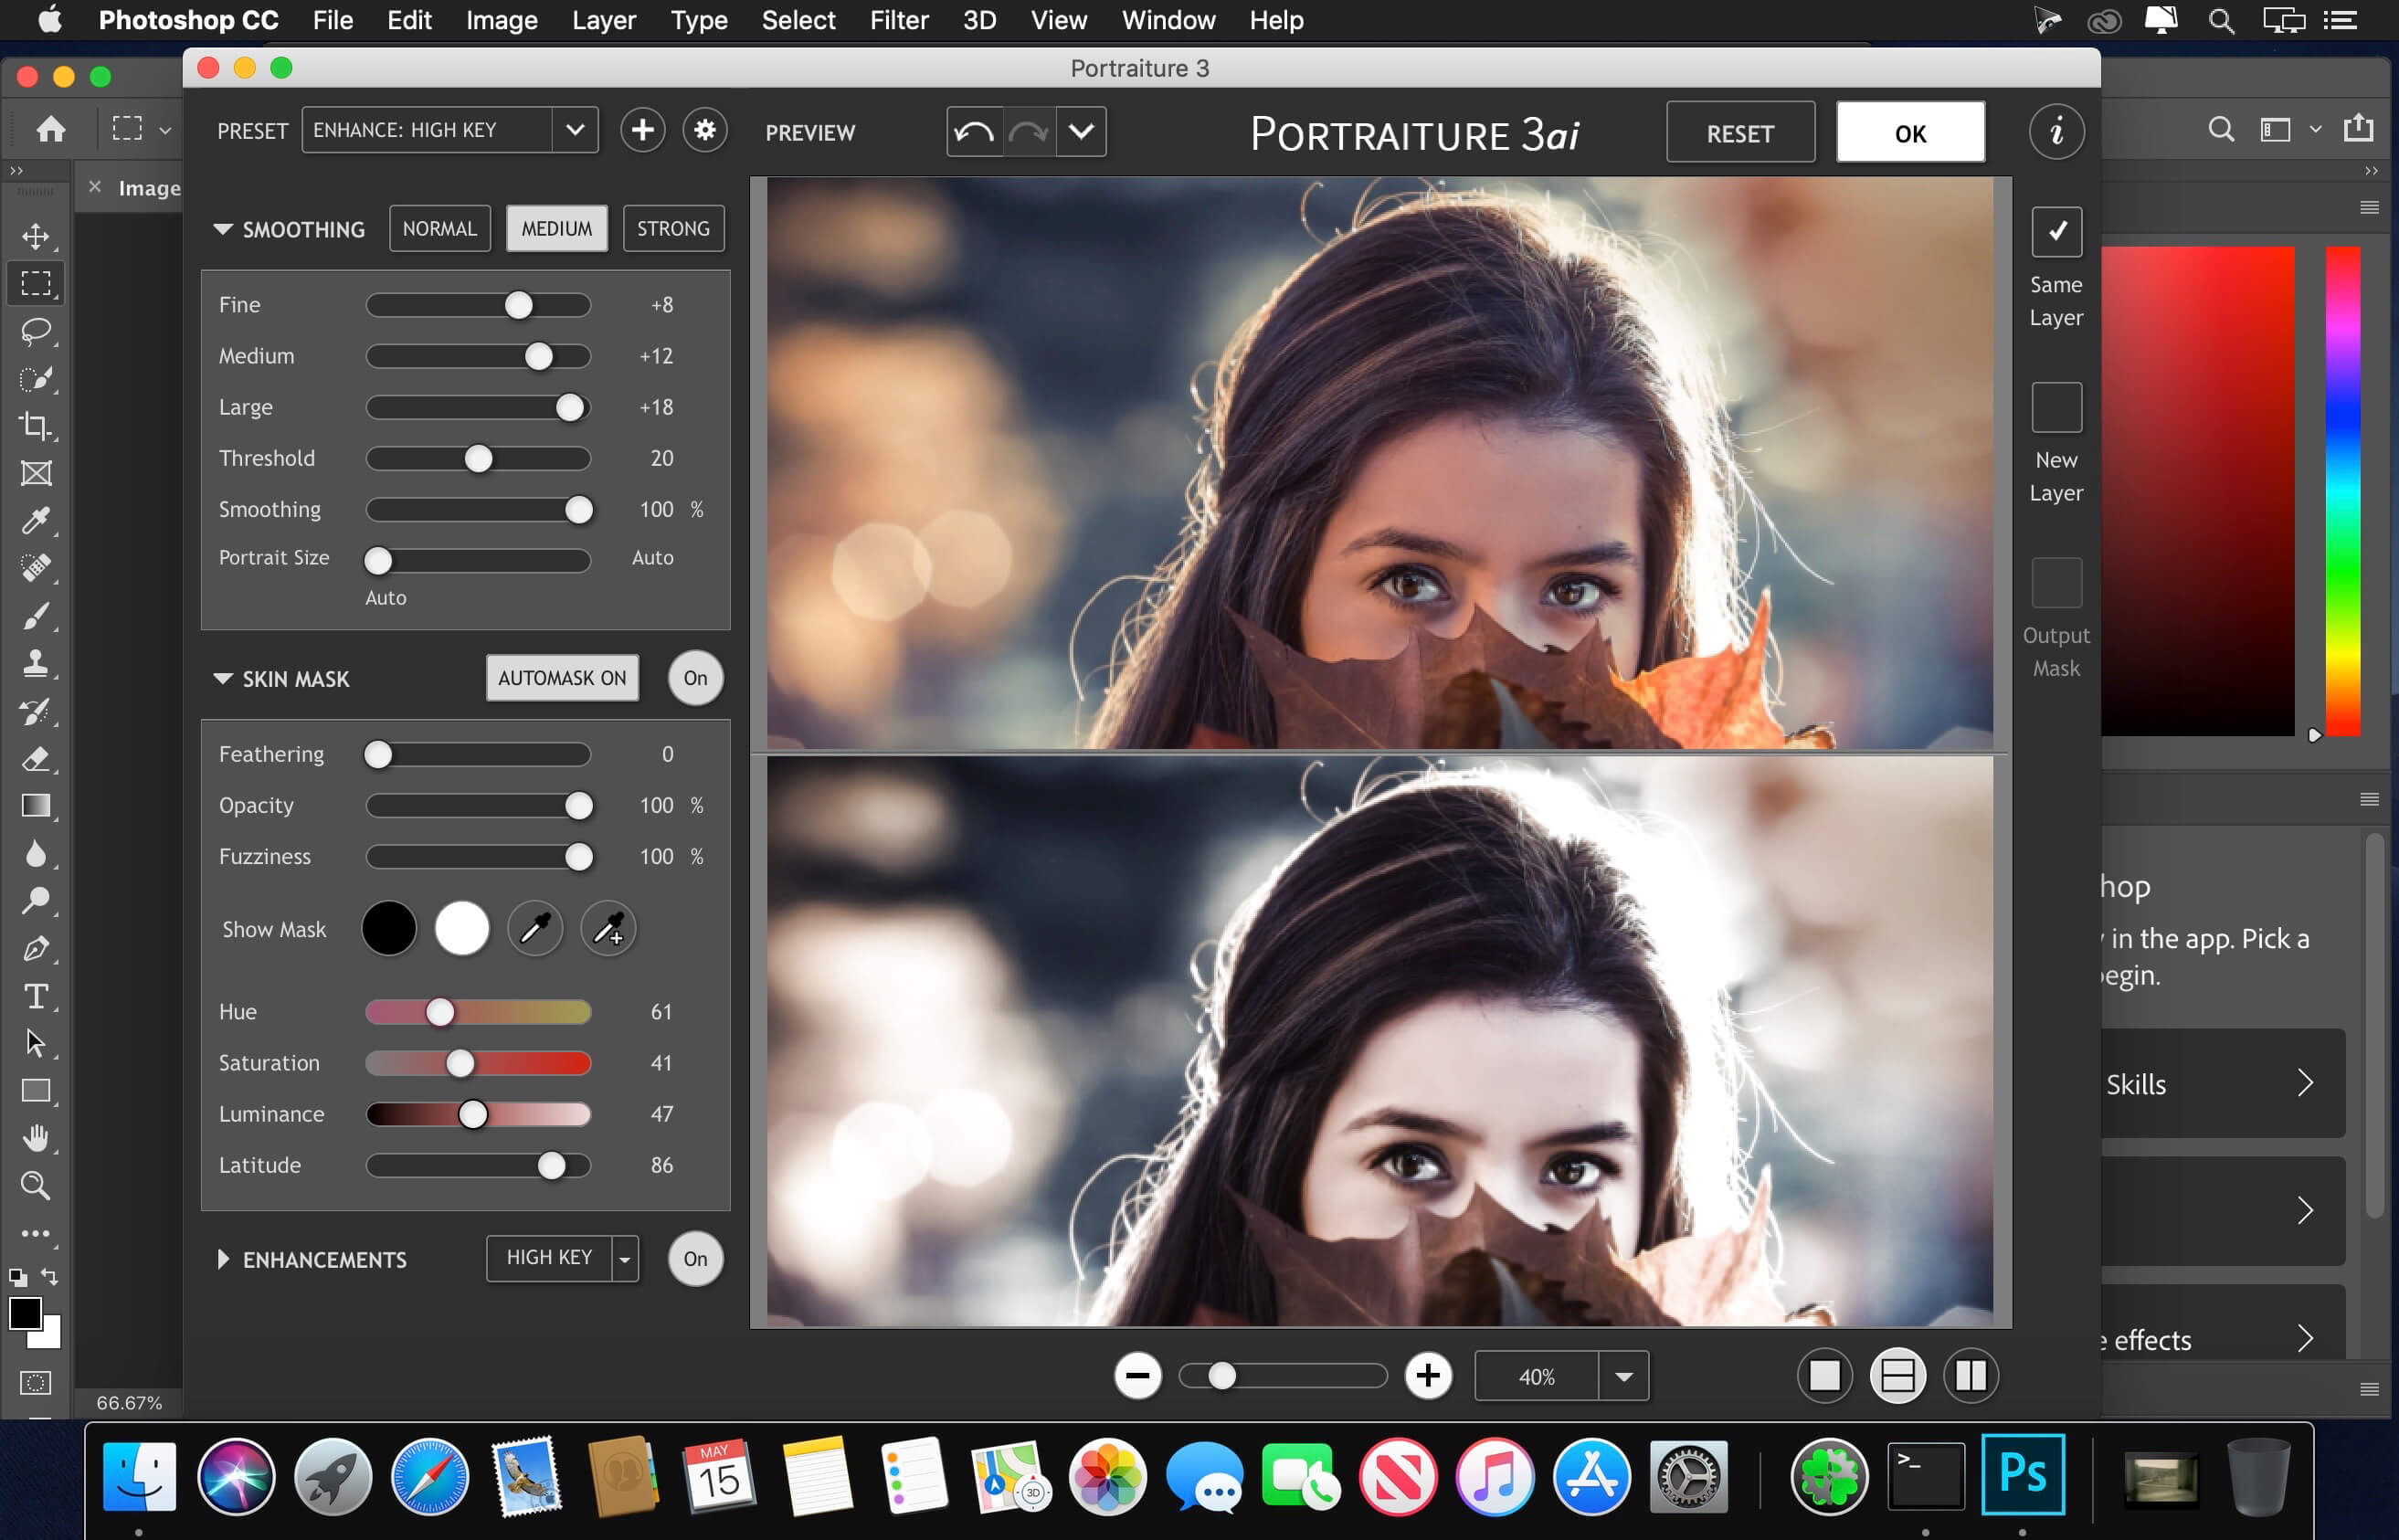Toggle the Enhancements On button
The height and width of the screenshot is (1540, 2399).
click(696, 1259)
